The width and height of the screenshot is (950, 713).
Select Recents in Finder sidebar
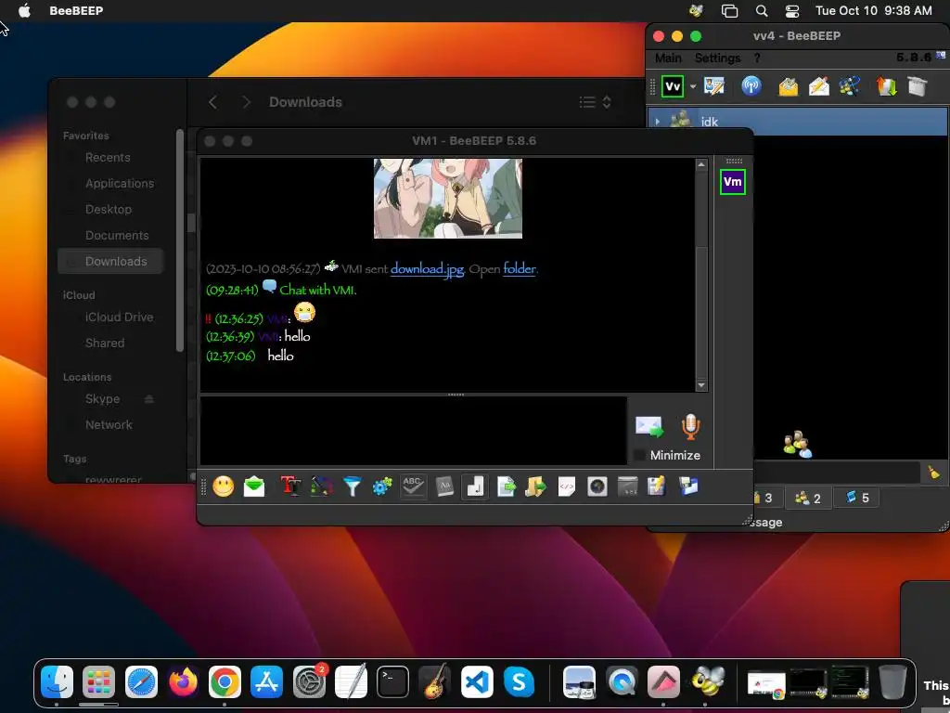[x=108, y=157]
